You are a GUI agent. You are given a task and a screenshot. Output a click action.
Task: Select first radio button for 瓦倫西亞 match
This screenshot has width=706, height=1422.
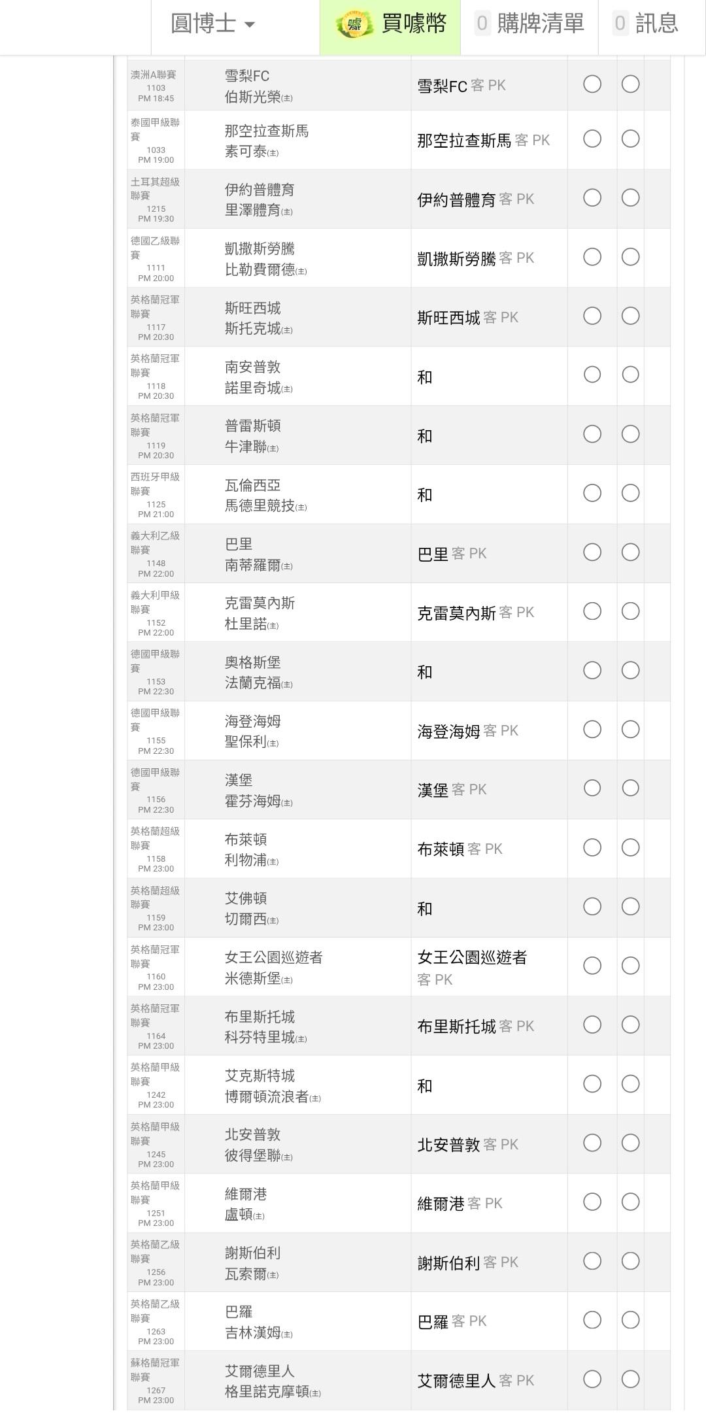tap(592, 494)
